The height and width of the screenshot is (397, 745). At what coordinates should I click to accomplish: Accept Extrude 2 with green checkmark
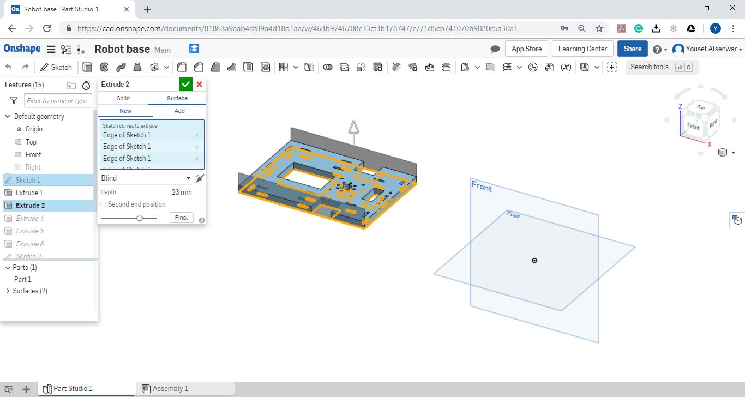point(185,84)
